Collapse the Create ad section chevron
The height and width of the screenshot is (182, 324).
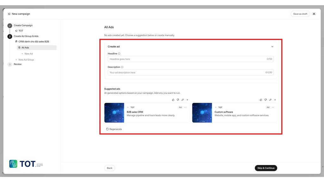tap(272, 47)
